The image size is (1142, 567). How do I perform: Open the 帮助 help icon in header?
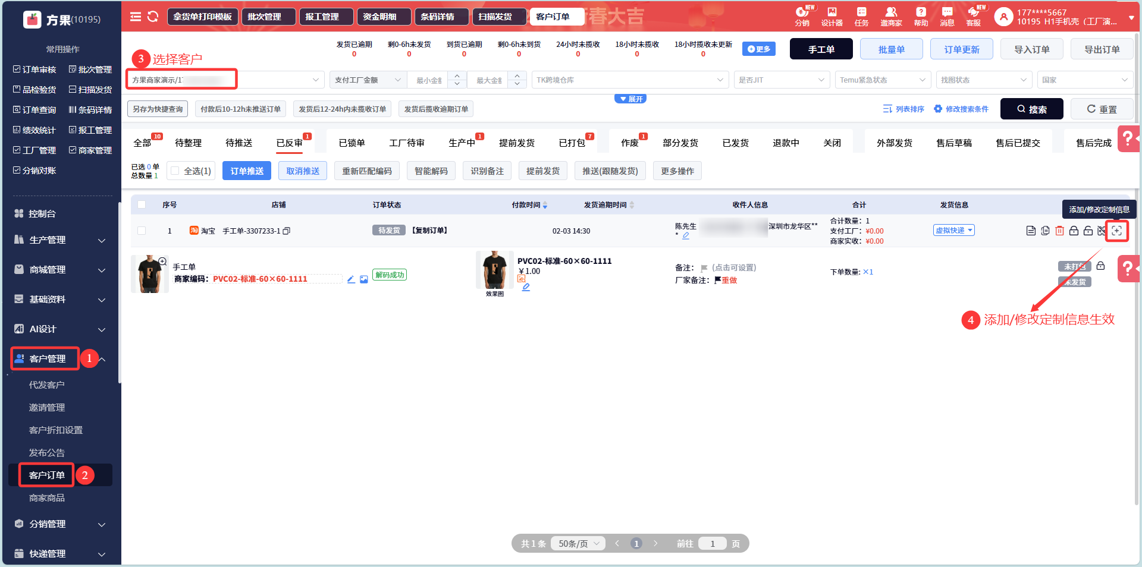point(921,15)
